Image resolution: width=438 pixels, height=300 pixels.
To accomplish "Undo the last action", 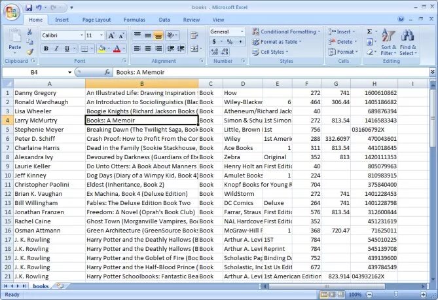I will tap(39, 8).
